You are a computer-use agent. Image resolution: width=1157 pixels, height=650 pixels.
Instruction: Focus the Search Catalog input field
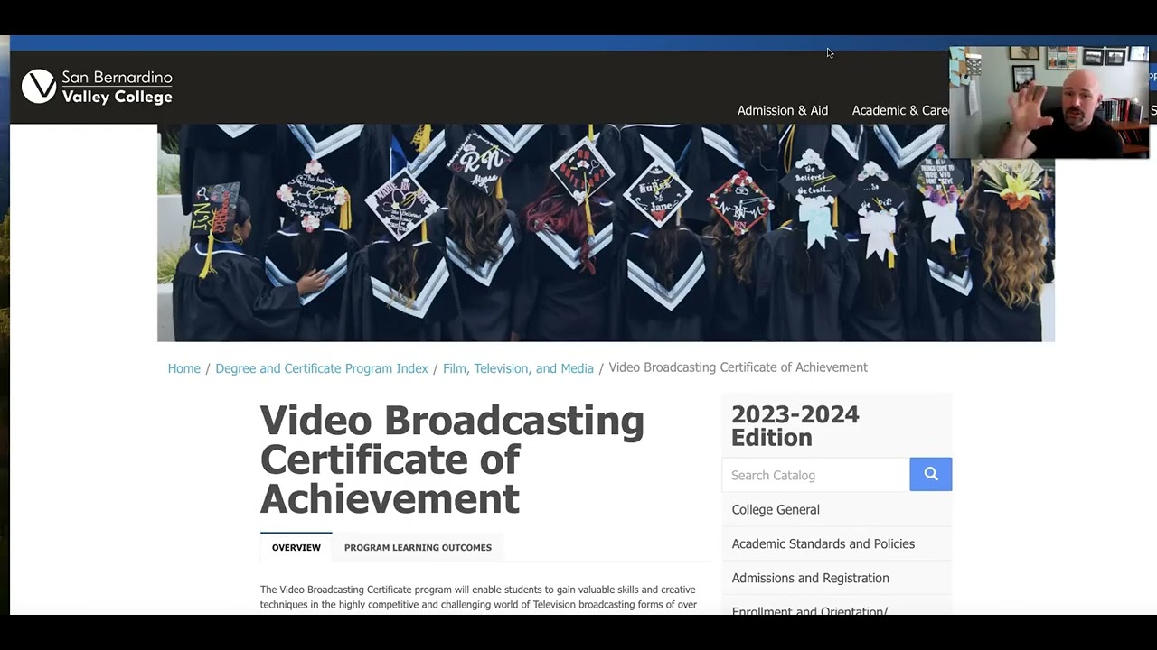point(815,475)
